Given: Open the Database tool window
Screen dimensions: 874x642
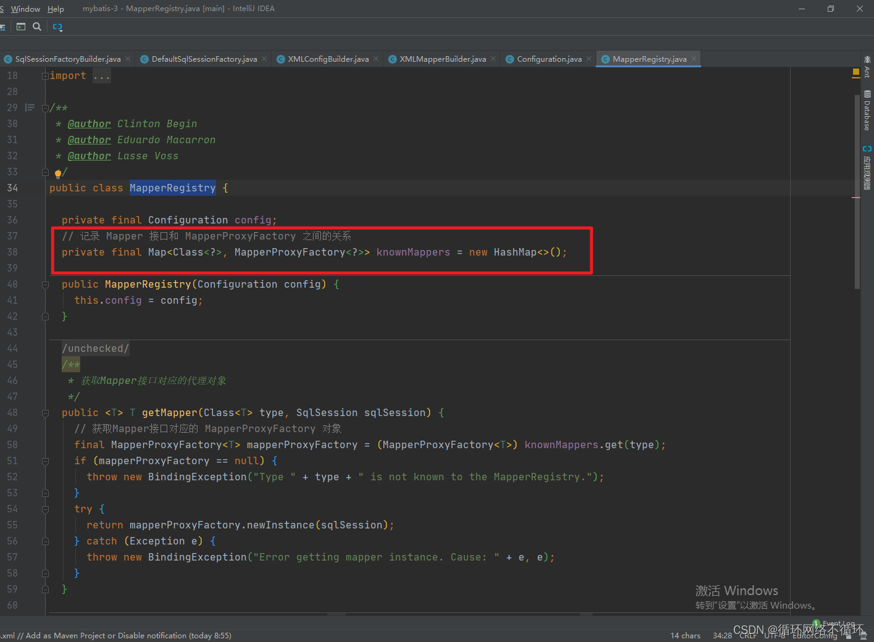Looking at the screenshot, I should tap(867, 110).
